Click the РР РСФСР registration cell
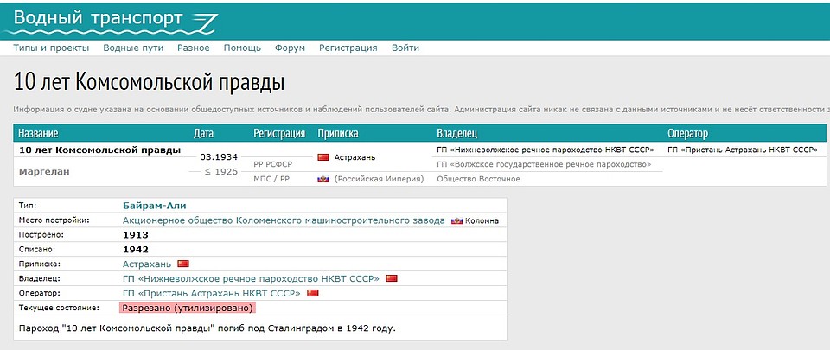 click(x=272, y=164)
